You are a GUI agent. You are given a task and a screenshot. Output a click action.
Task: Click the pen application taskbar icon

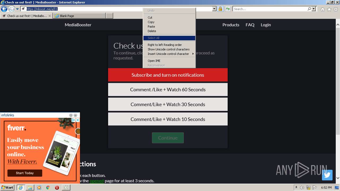click(x=66, y=188)
